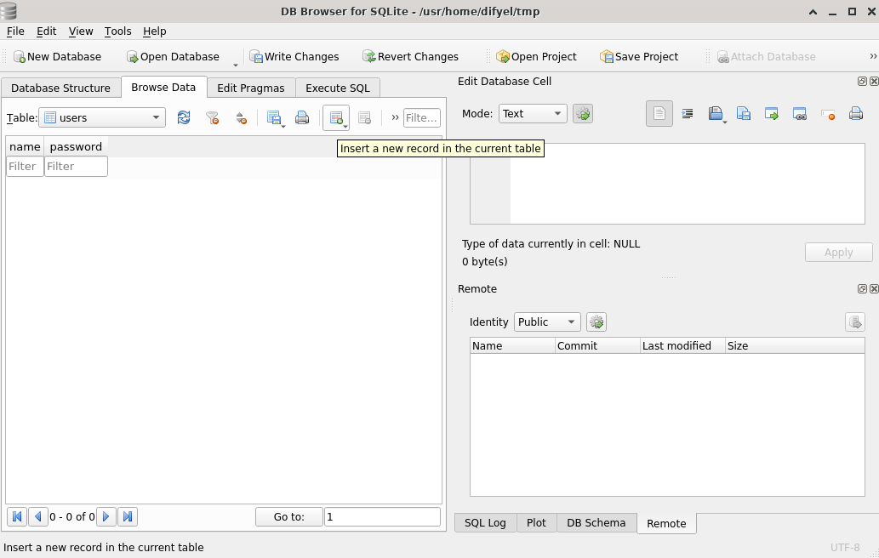Push database to remote icon
Image resolution: width=879 pixels, height=558 pixels.
(855, 322)
